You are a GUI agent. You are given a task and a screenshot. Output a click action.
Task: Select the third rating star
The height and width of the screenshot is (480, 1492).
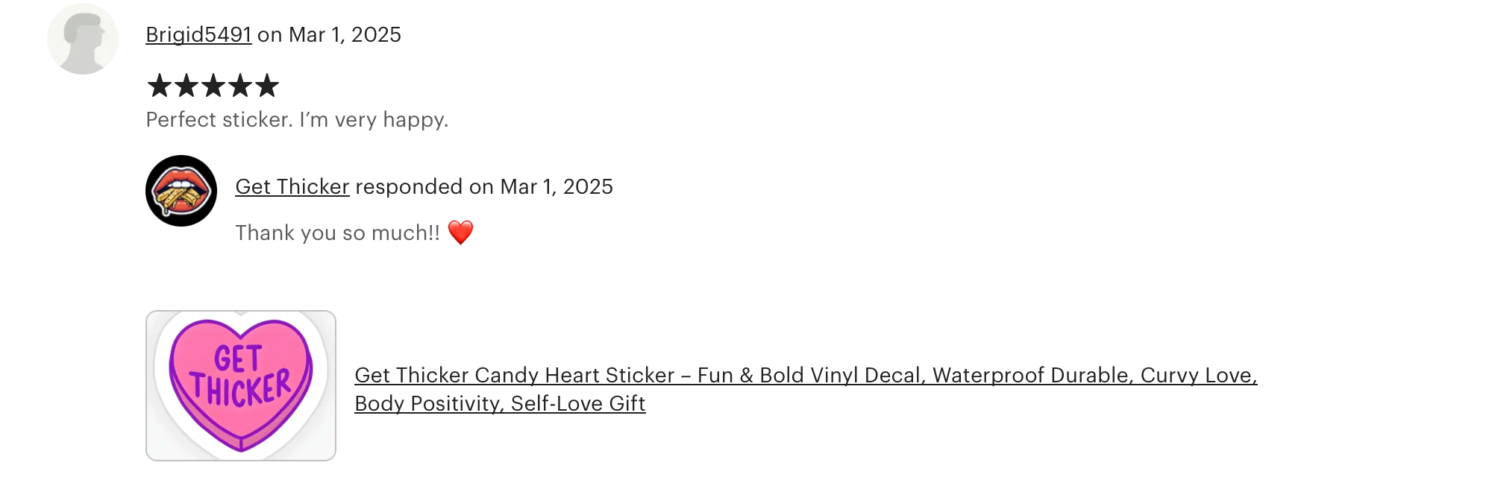pos(213,86)
